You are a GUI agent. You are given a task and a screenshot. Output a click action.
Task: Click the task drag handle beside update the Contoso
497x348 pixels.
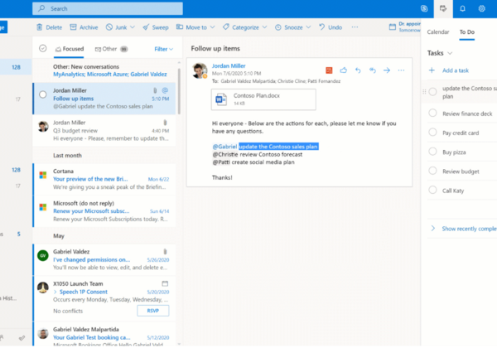coord(424,92)
